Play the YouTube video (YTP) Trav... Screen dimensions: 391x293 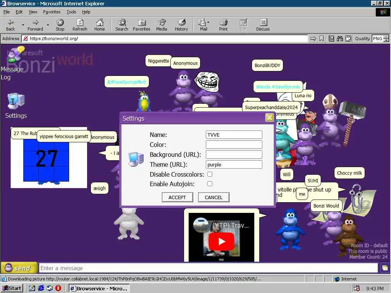pos(221,241)
